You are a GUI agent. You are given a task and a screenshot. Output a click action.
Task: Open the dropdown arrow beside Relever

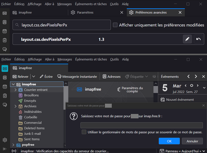click(33, 76)
